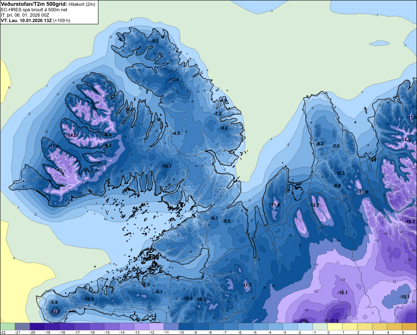417x335 pixels.
Task: Click the legend swatch above the -1 label
Action: pos(320,327)
